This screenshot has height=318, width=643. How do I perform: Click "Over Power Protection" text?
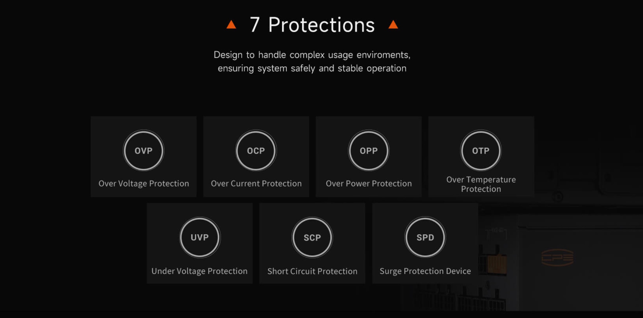pos(369,184)
